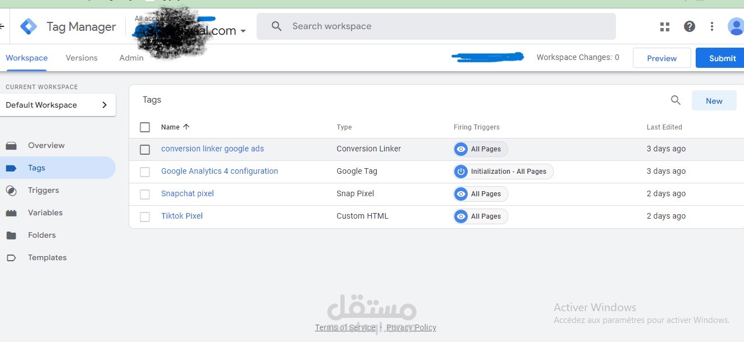
Task: Open the help question mark icon
Action: tap(690, 26)
